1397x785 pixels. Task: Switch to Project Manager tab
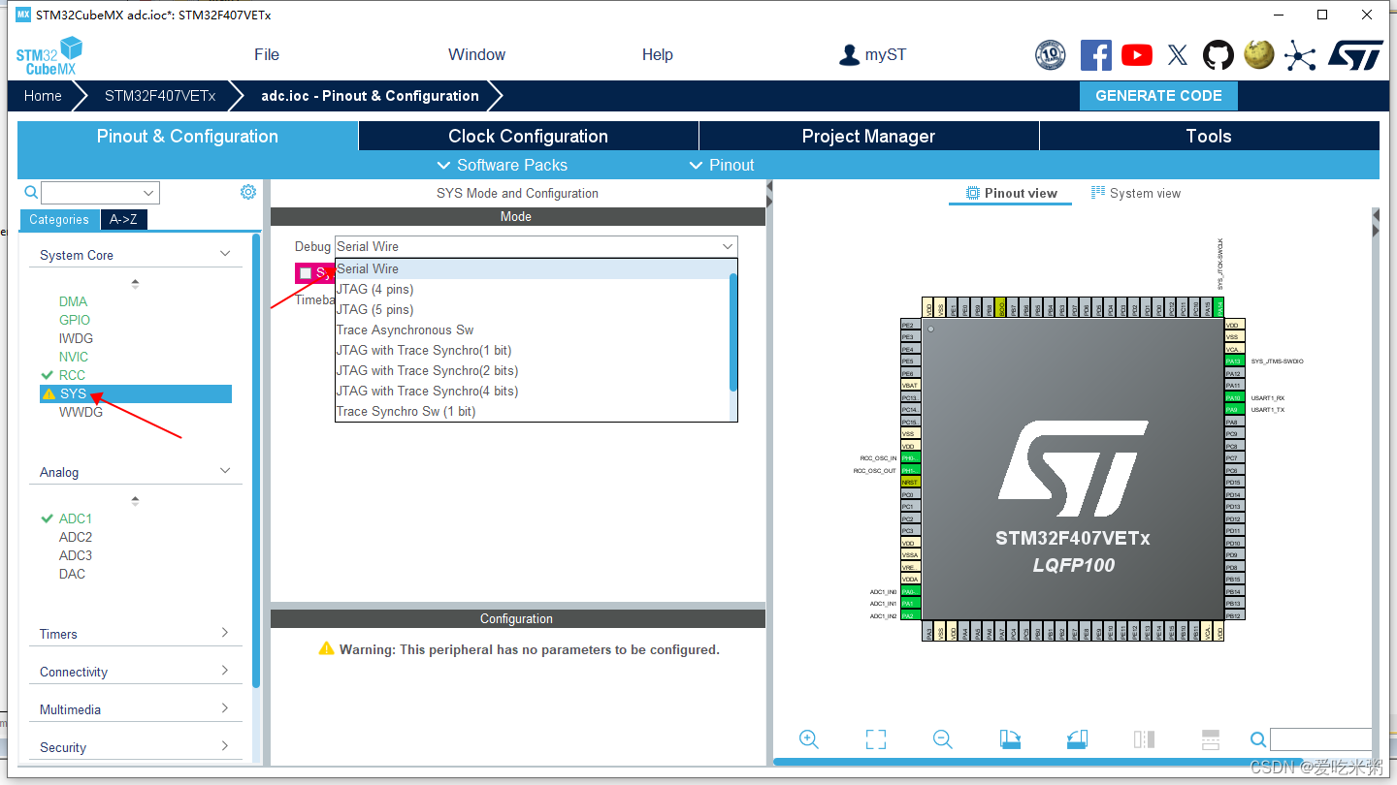tap(868, 136)
